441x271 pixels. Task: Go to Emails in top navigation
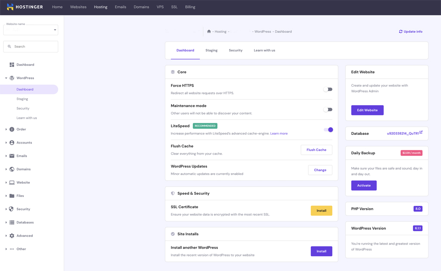click(121, 7)
